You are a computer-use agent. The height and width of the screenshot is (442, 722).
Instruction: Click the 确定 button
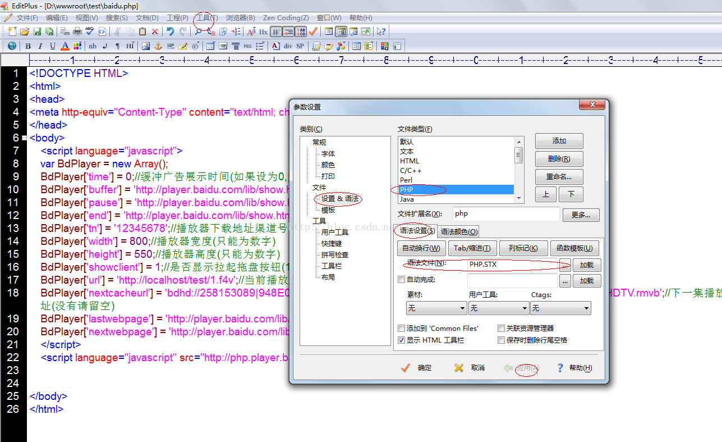tap(417, 368)
